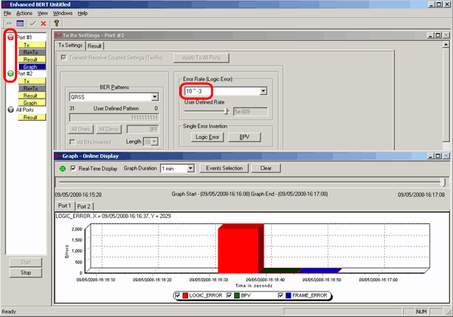This screenshot has width=453, height=317.
Task: Click All Ones button
Action: tap(81, 129)
